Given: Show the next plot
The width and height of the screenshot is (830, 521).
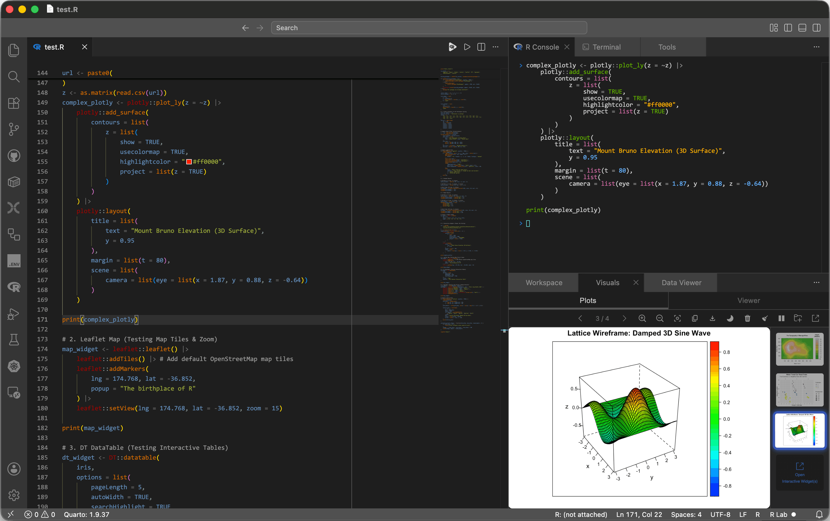Looking at the screenshot, I should (624, 318).
